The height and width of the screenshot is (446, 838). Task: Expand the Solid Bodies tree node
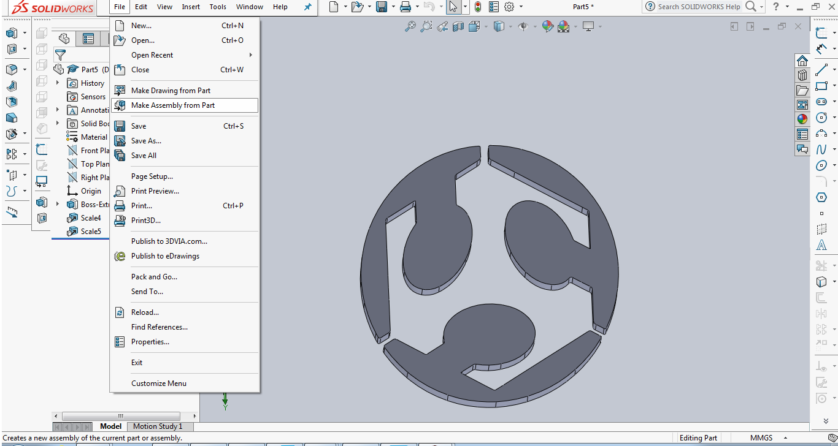58,123
